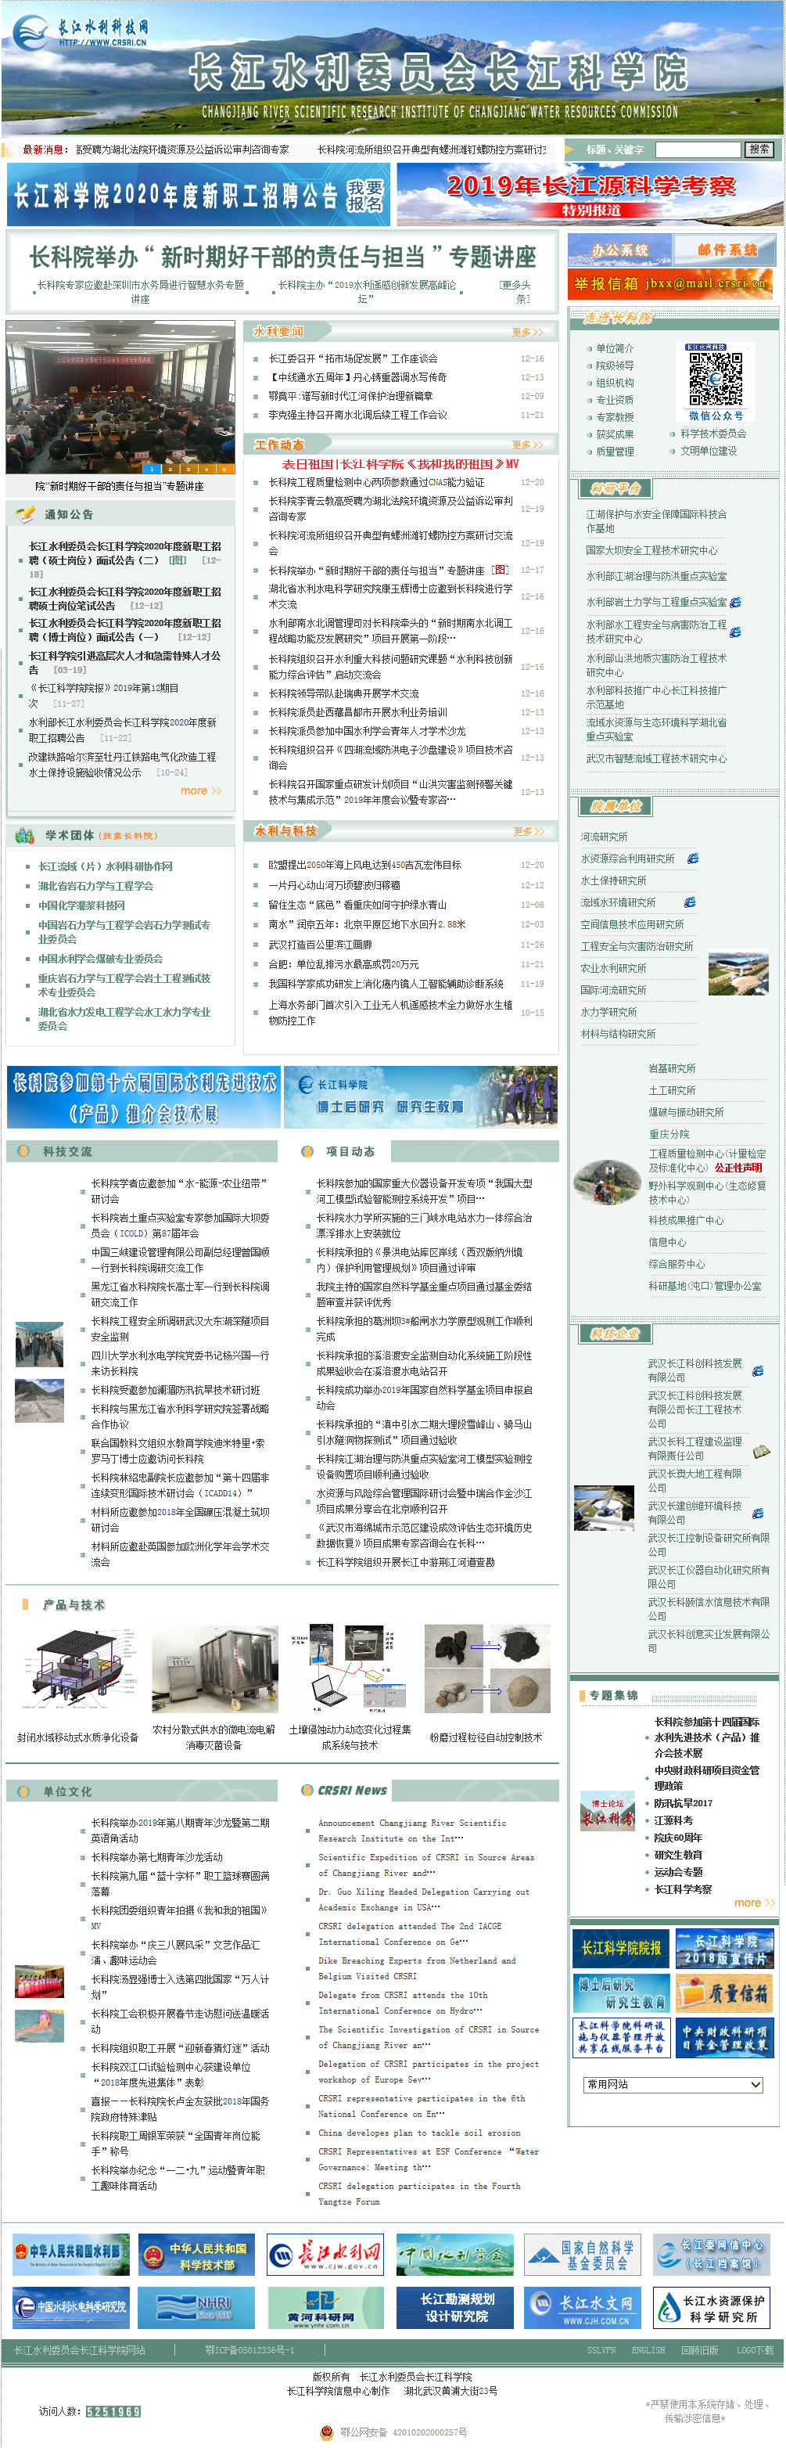Open the 长江科学院院报 sidebar banner
Viewport: 786px width, 2448px height.
tap(621, 1948)
